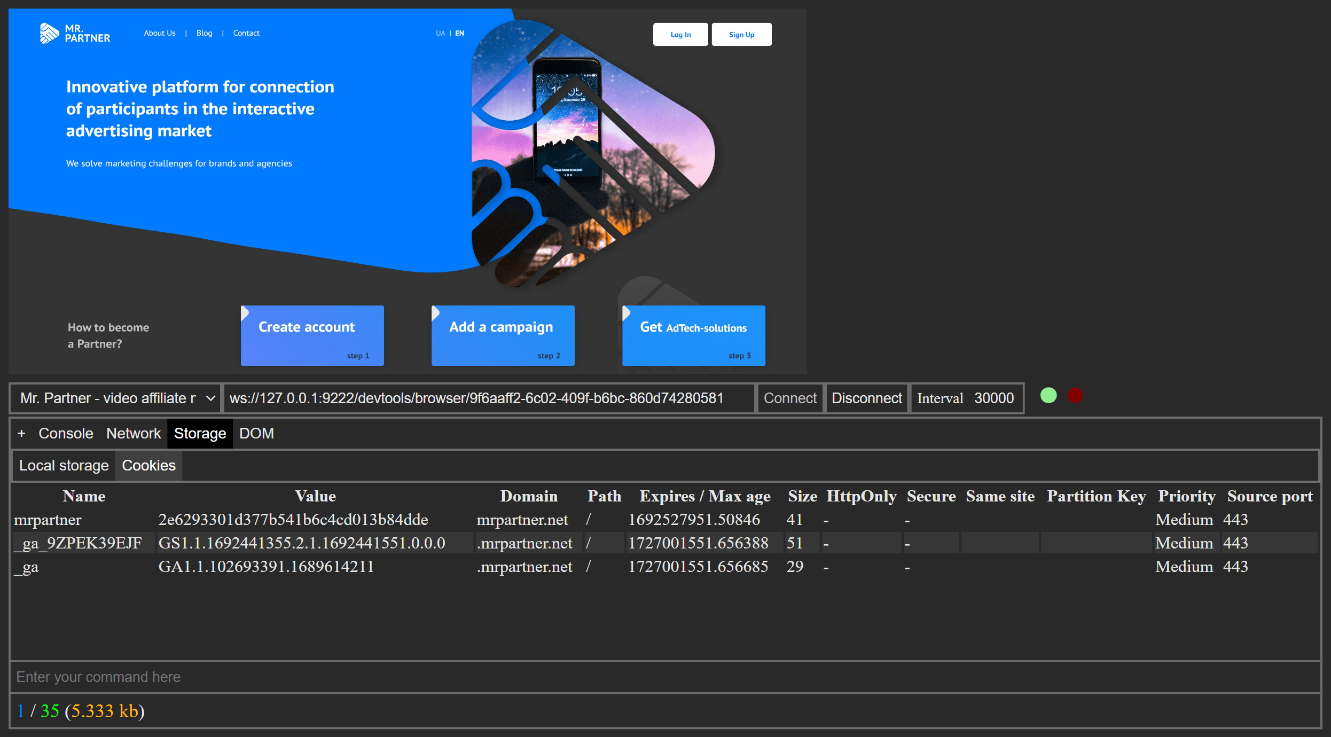
Task: Switch to the Network tab
Action: pos(133,433)
